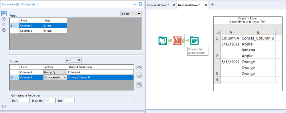Screen dimensions: 286x113
Task: Select Column B field in Actions list
Action: pyautogui.click(x=31, y=77)
